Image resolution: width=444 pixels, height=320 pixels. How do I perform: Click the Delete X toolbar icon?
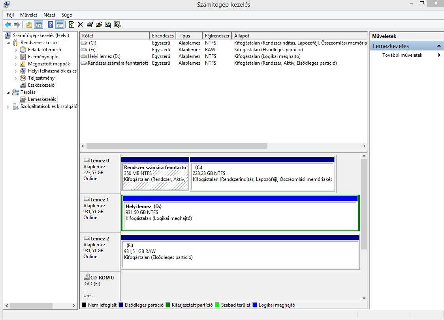(81, 24)
